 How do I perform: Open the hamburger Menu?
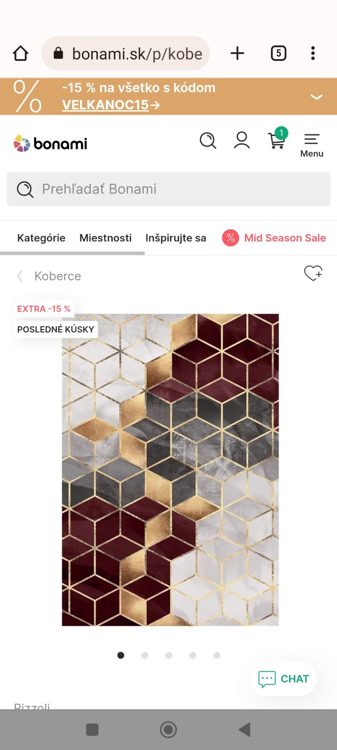(312, 145)
